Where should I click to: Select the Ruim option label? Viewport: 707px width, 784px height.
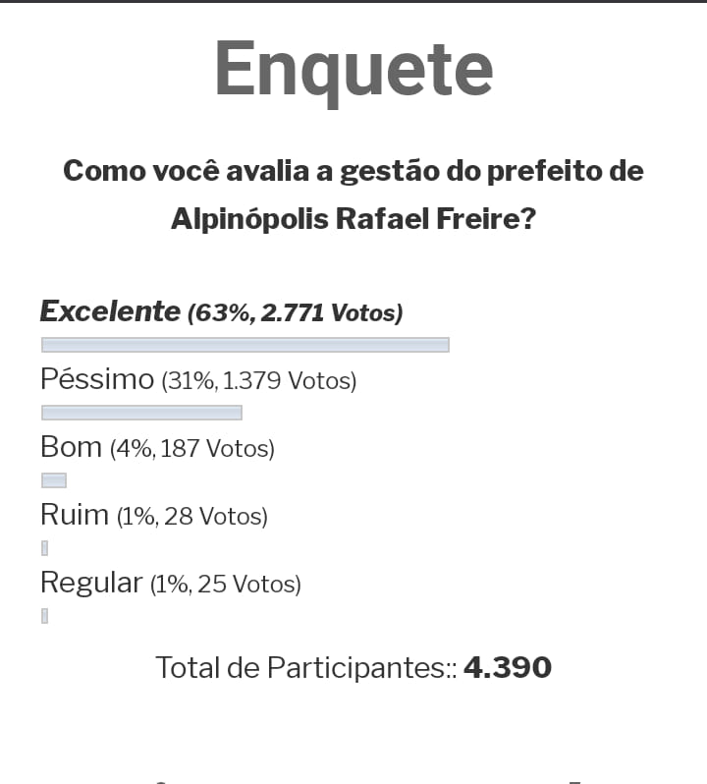pos(75,515)
